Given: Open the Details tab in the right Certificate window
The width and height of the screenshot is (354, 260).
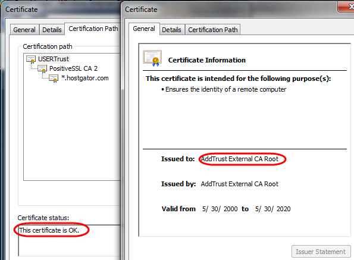Looking at the screenshot, I should click(x=171, y=30).
